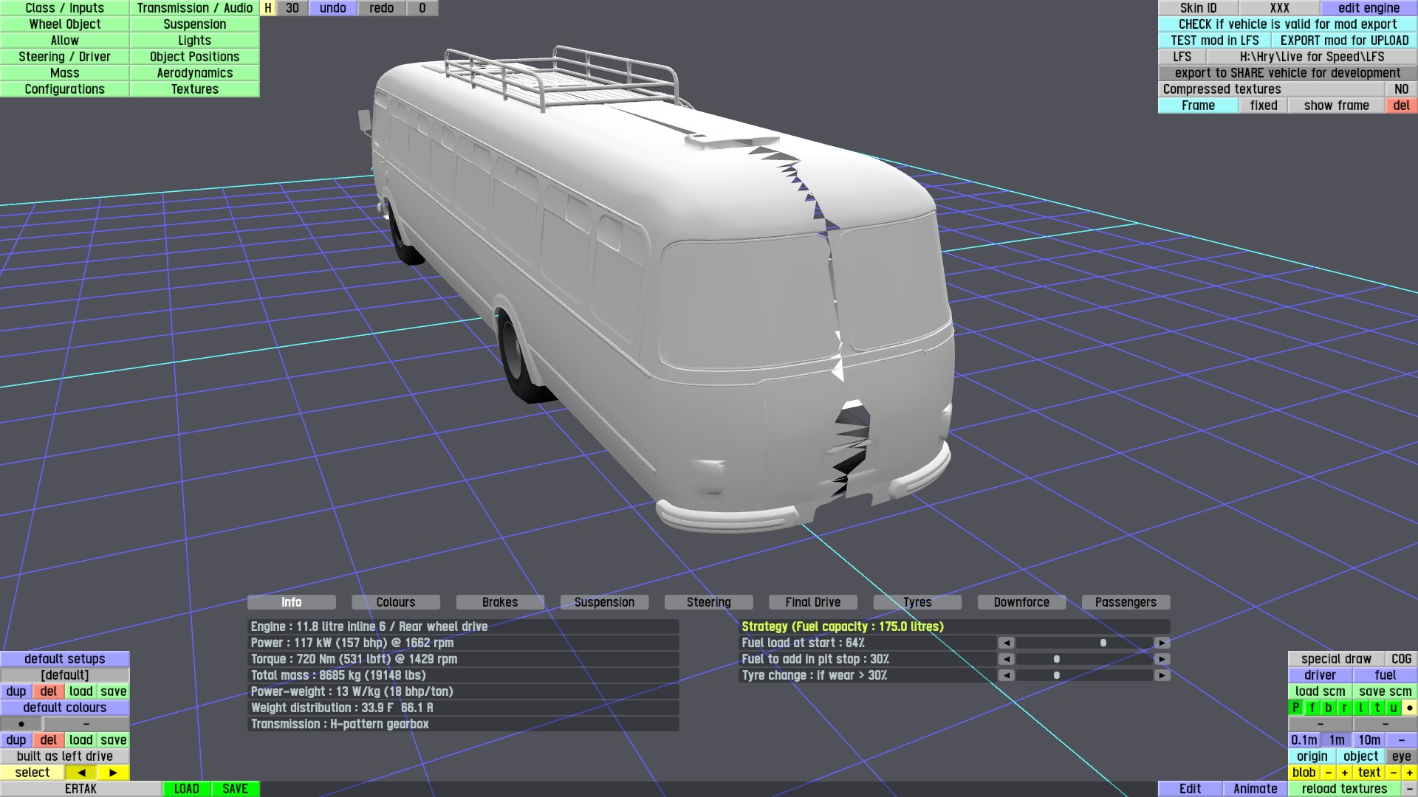Screen dimensions: 1418x797
Task: Open the [default] setup selector
Action: [65, 675]
